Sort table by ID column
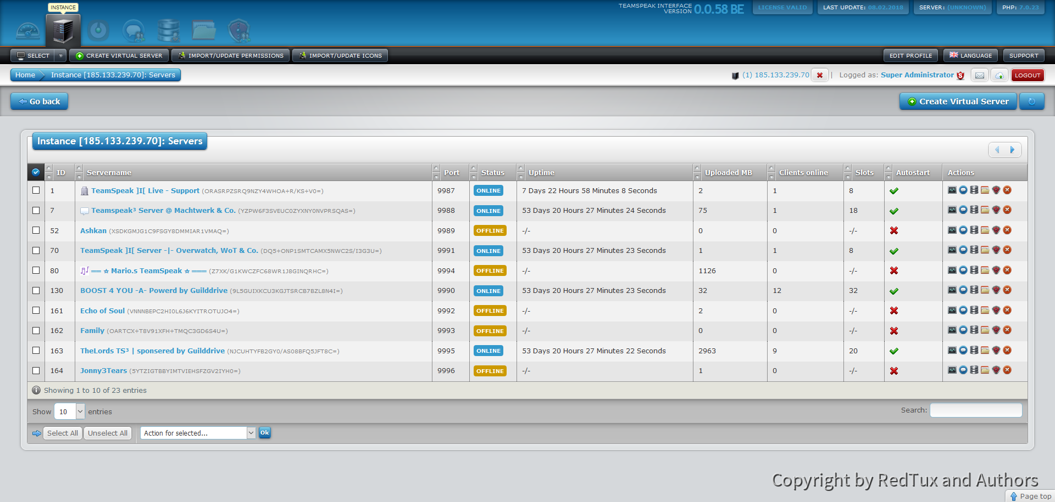Viewport: 1055px width, 502px height. [x=60, y=172]
